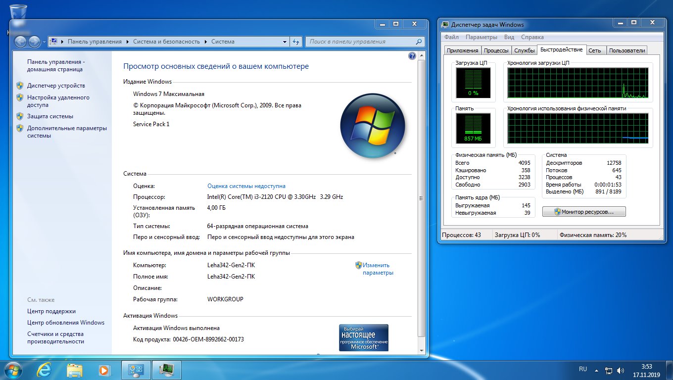Click the Загрузка ЦП: 0% status bar entry
673x380 pixels.
pyautogui.click(x=518, y=235)
